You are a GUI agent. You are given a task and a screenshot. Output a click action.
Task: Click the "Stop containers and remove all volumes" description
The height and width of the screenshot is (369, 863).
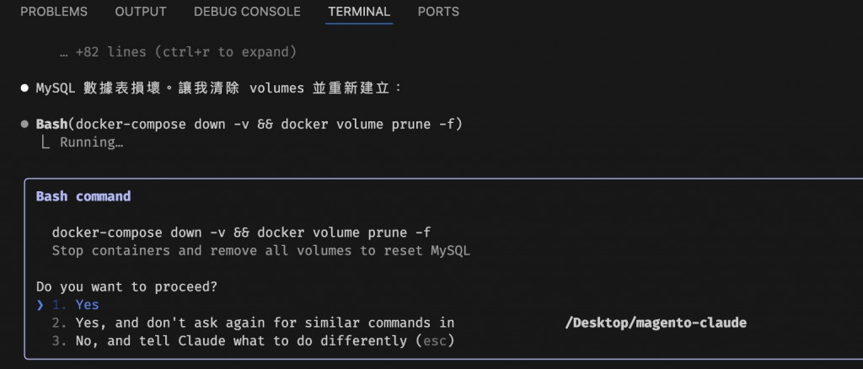tap(260, 250)
